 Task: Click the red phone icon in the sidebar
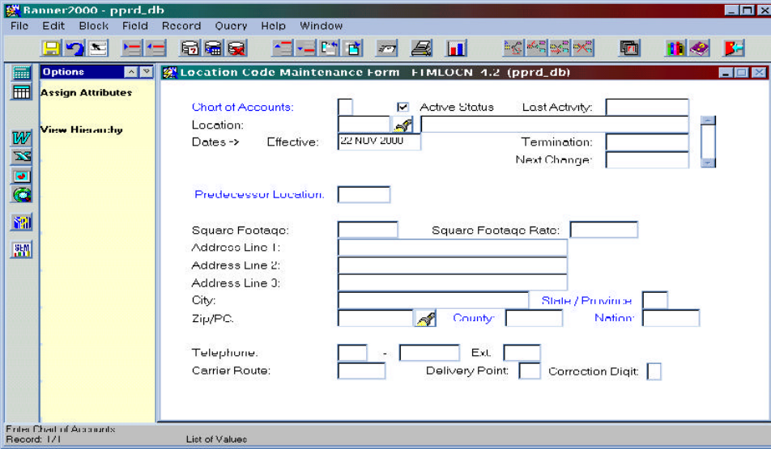(x=21, y=176)
